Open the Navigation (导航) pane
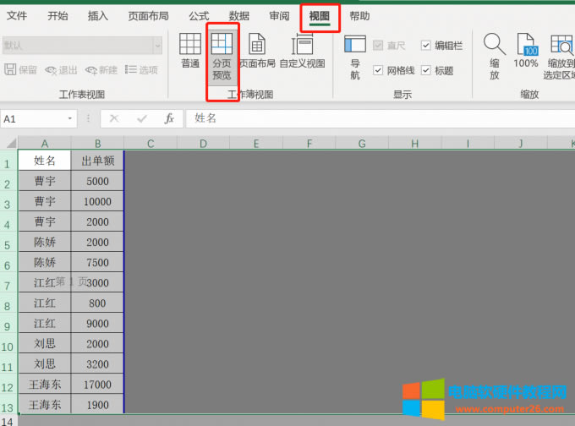The image size is (575, 426). click(x=355, y=56)
